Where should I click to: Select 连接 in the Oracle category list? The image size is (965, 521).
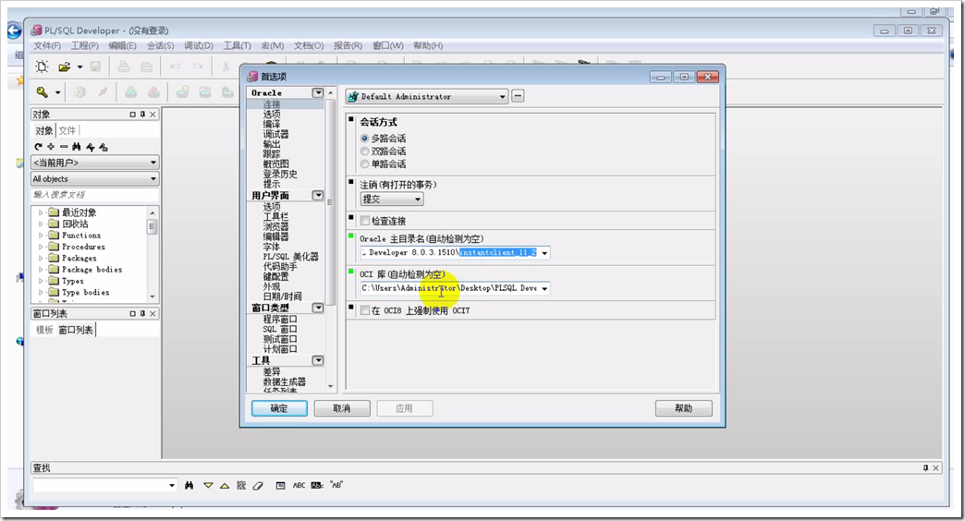point(272,104)
